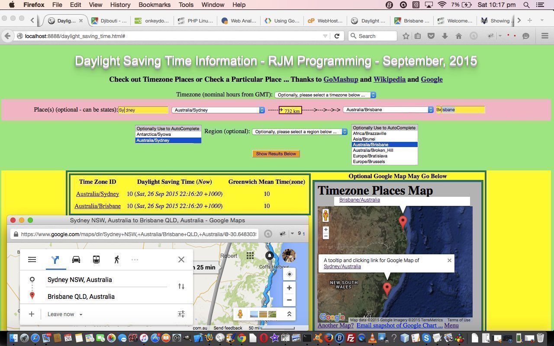Click the Pocket icon in toolbar

431,36
